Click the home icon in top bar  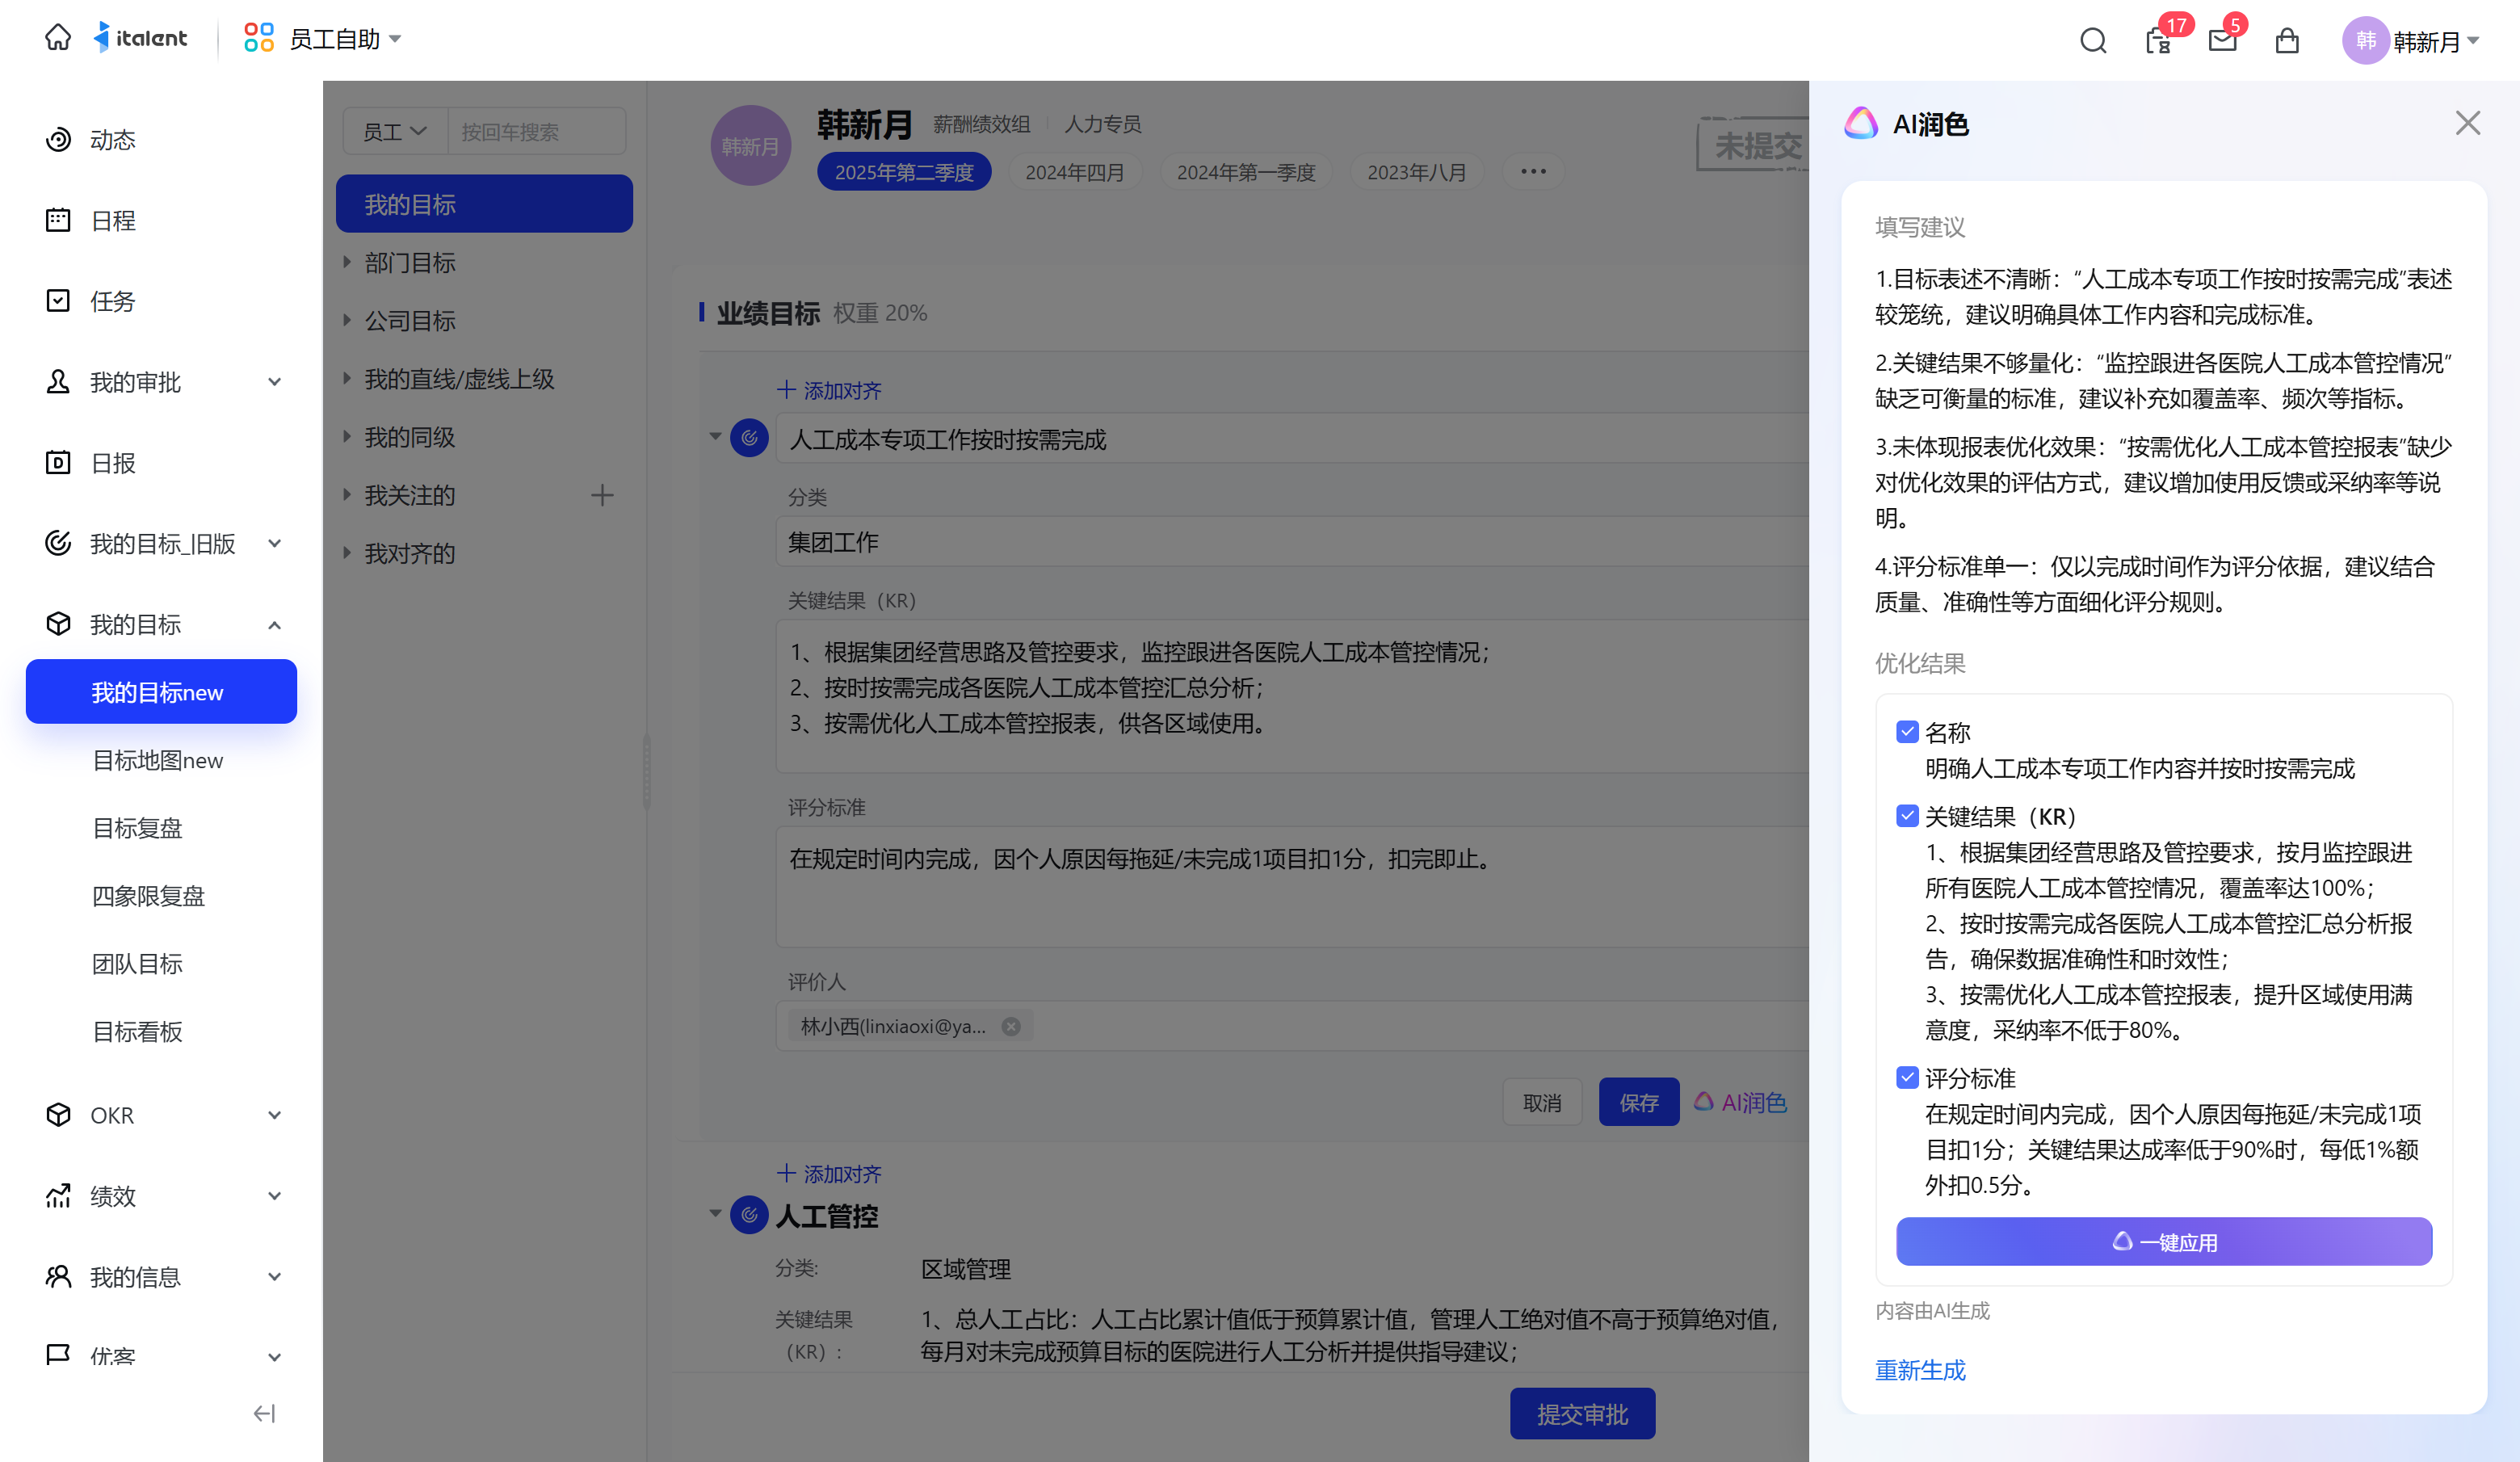click(x=58, y=38)
